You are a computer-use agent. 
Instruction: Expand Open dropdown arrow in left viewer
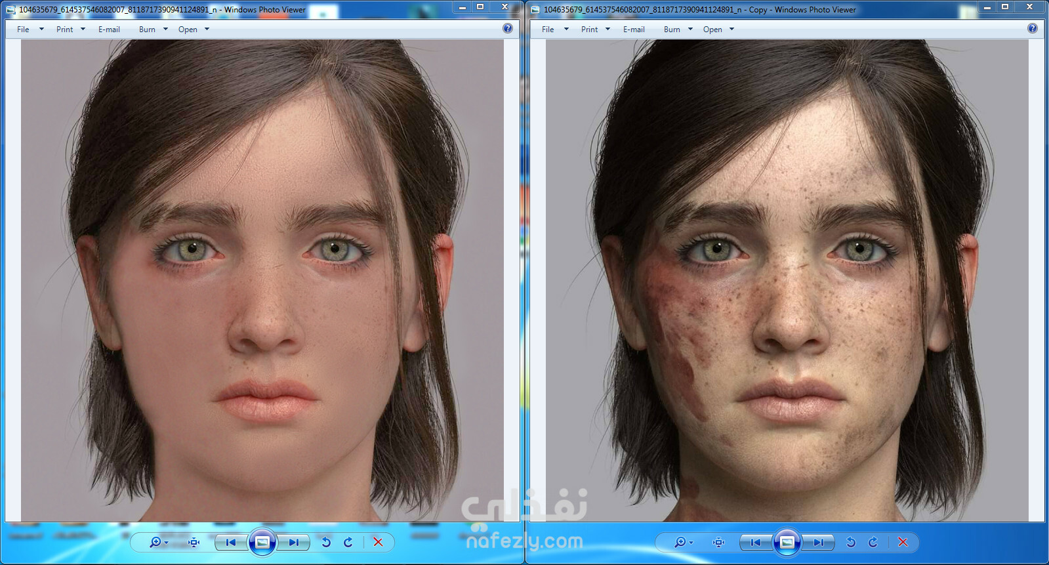(207, 30)
